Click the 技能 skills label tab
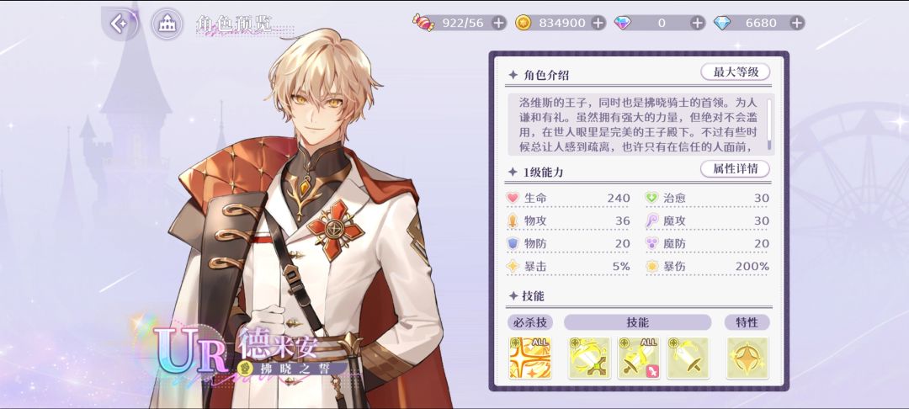Screen dimensions: 909x409 click(x=638, y=322)
